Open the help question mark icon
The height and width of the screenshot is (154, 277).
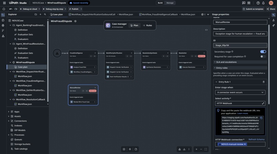coord(258,3)
